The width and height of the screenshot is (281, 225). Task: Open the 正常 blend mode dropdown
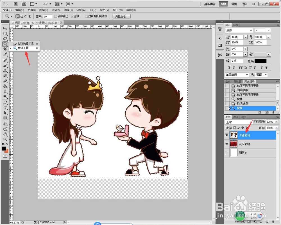pyautogui.click(x=239, y=122)
